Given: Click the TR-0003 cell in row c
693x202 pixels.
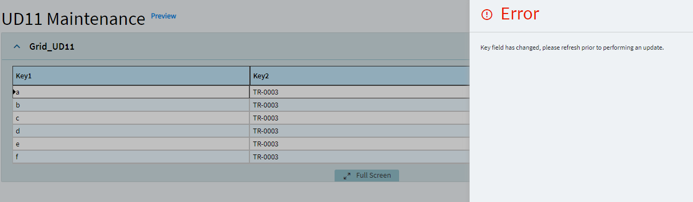Looking at the screenshot, I should tap(360, 118).
